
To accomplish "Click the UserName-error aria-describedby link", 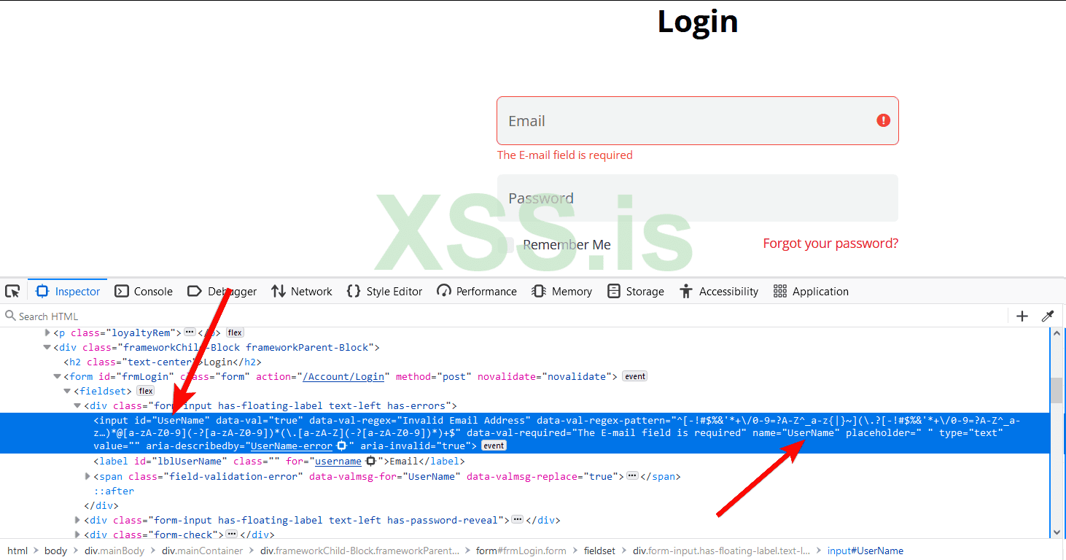I will point(292,446).
